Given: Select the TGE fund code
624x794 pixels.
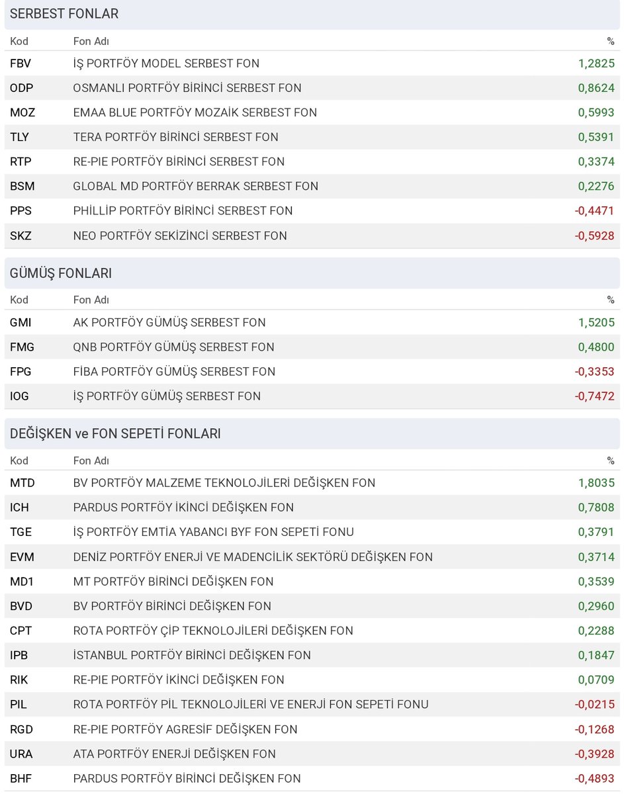Looking at the screenshot, I should point(21,532).
